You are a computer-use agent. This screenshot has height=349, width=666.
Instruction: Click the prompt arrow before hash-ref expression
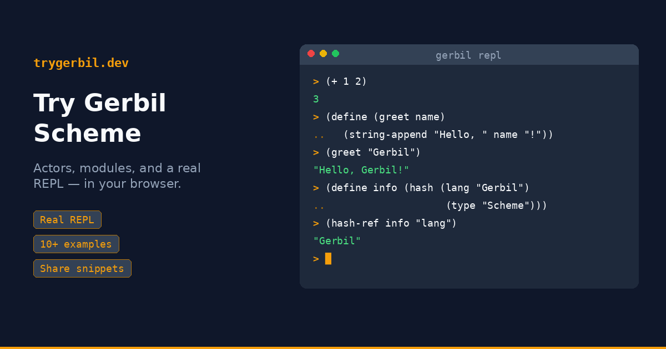[316, 224]
